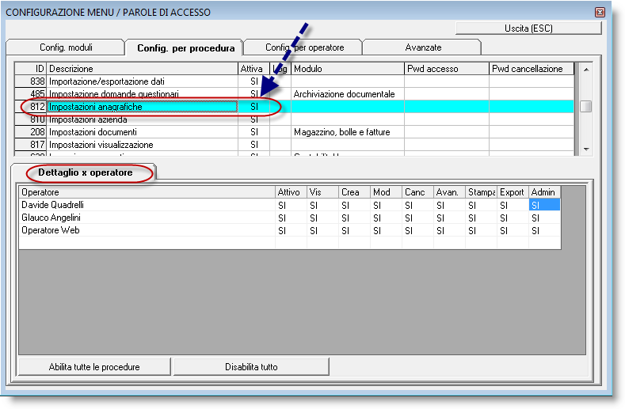This screenshot has height=409, width=625.
Task: Click Attiva SI for Impostazioni documenti
Action: click(x=254, y=132)
